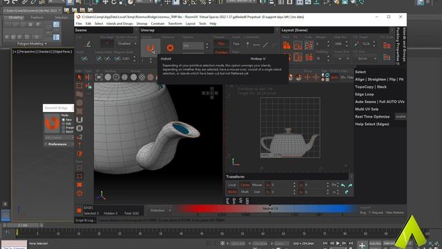Open the Edit menu in RizomUV

click(x=88, y=24)
